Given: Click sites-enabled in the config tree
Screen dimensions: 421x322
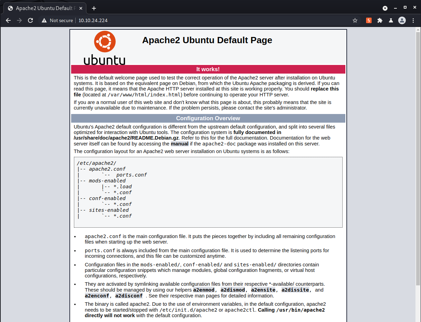Looking at the screenshot, I should (109, 210).
